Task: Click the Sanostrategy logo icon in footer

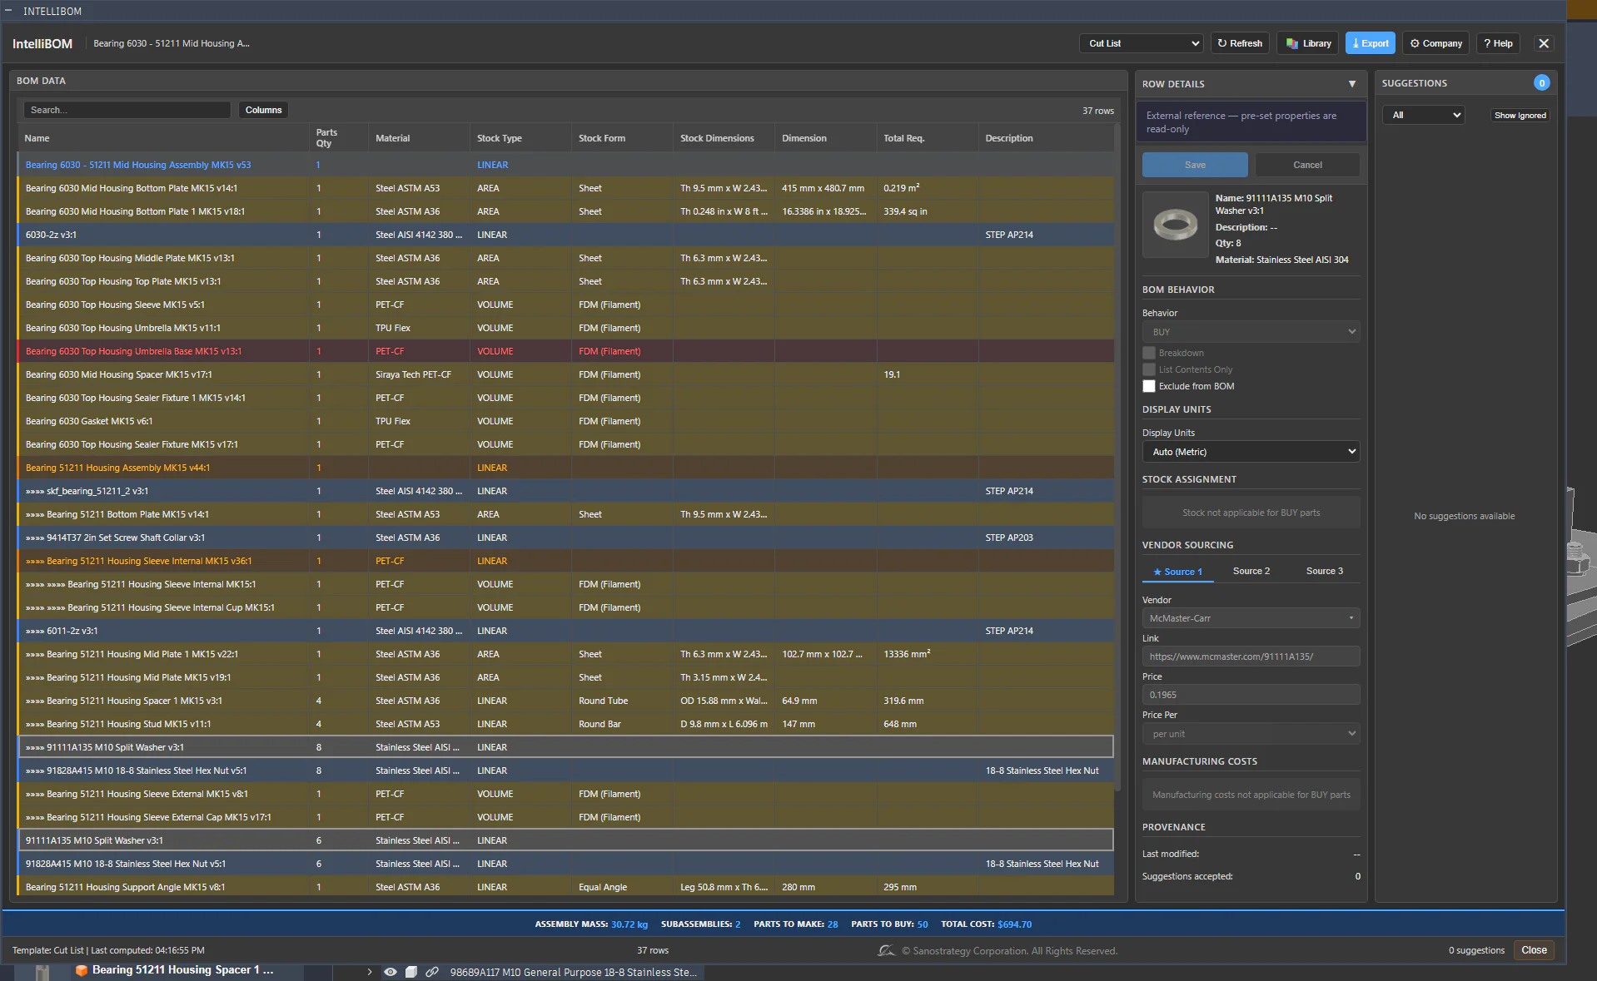Action: click(x=886, y=950)
